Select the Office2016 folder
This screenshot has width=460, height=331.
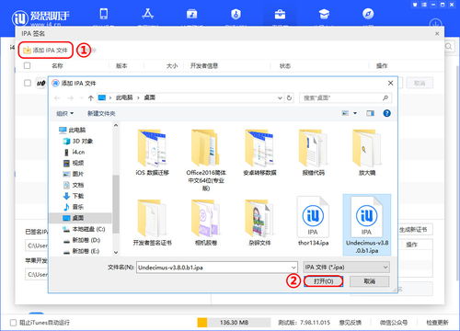click(x=206, y=159)
